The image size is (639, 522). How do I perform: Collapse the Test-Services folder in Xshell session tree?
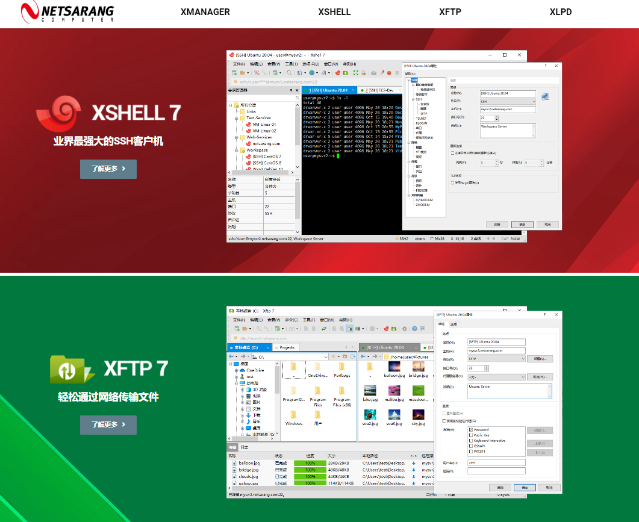(x=236, y=118)
